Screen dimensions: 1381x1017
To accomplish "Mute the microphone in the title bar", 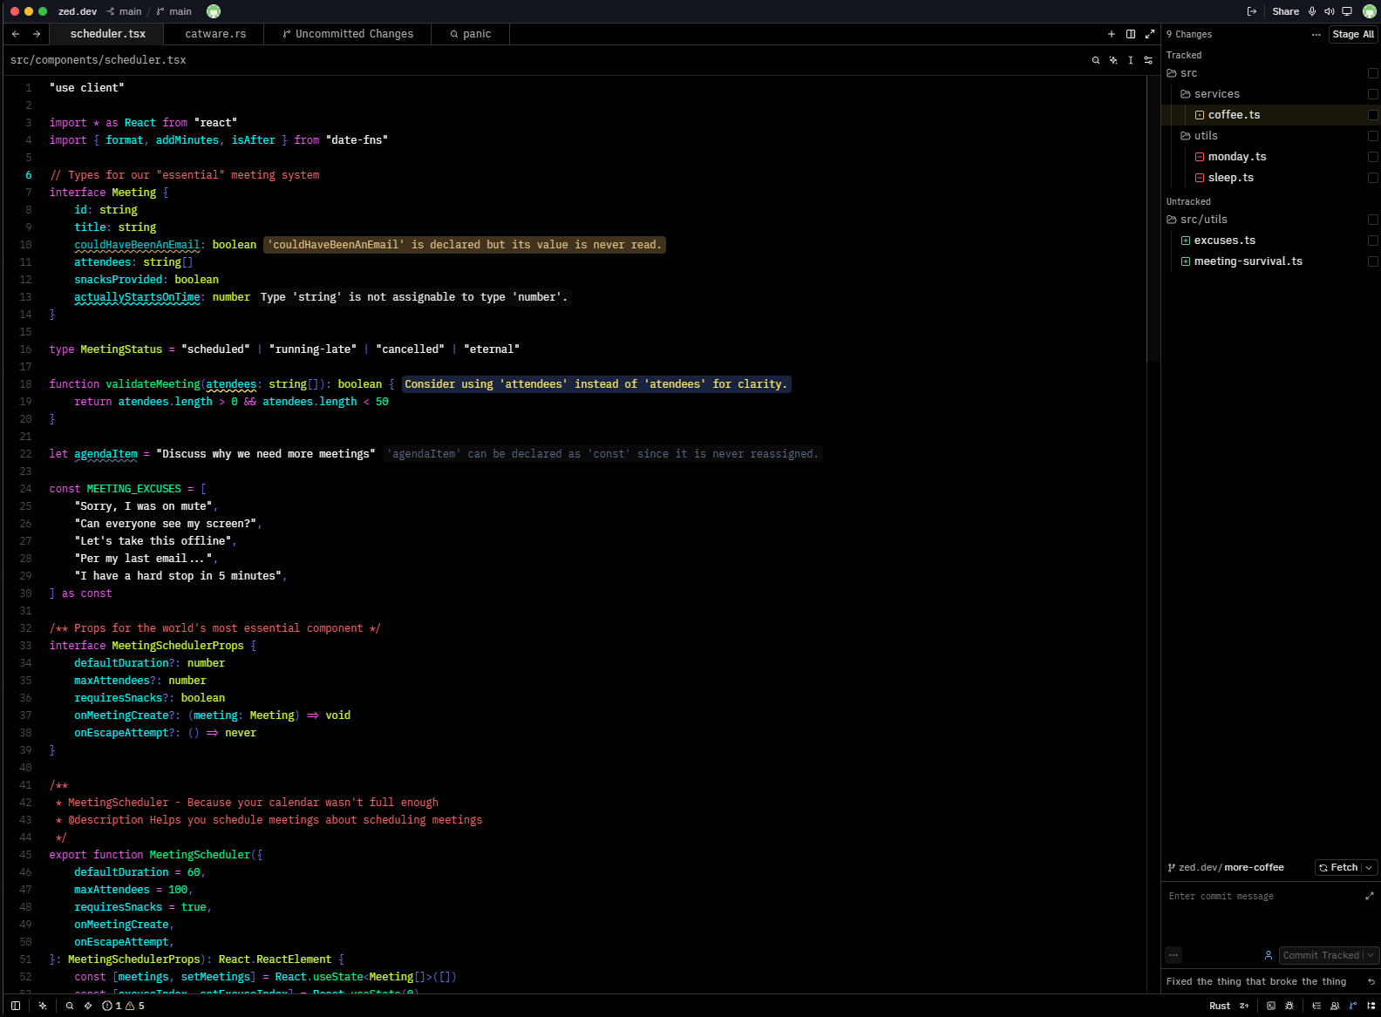I will [x=1312, y=11].
